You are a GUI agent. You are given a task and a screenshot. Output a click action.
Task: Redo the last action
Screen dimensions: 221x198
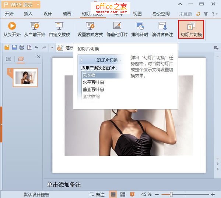click(44, 47)
